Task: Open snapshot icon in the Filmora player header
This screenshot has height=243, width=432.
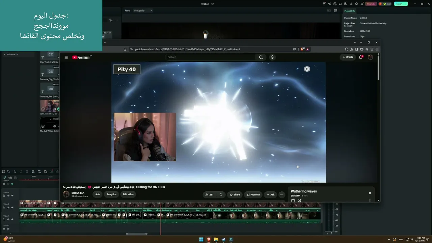Action: 335,10
